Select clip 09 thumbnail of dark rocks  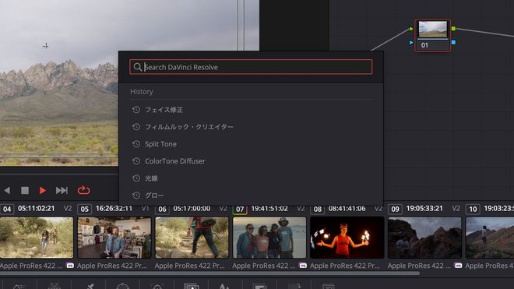coord(425,238)
